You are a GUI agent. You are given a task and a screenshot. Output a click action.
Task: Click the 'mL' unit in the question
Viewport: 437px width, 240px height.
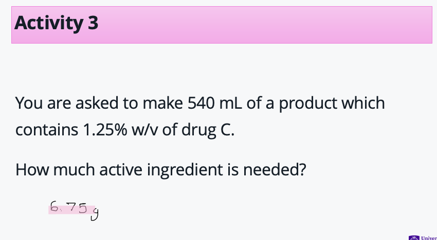point(226,103)
